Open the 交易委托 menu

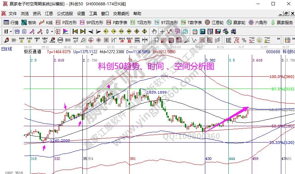pos(121,14)
